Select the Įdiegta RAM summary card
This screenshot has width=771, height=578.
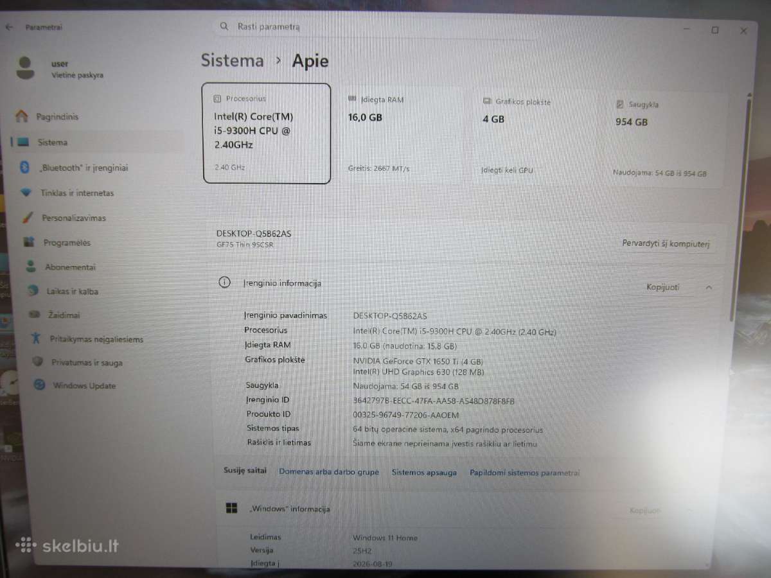402,136
